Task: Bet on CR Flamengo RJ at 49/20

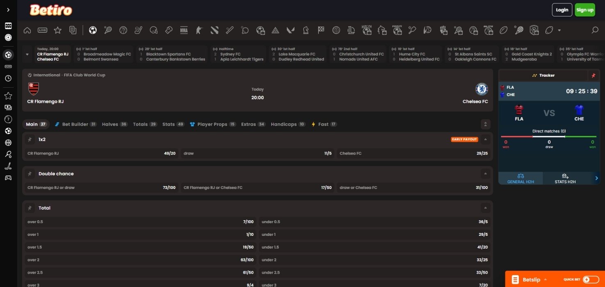Action: (x=101, y=153)
